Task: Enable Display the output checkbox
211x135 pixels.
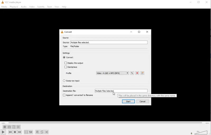Action: click(66, 63)
